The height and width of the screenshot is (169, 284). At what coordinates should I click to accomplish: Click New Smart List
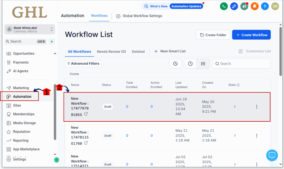click(x=170, y=51)
